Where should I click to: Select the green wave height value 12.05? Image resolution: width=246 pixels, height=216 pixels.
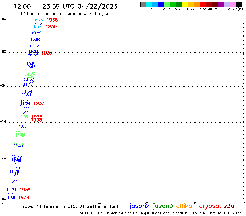point(23,117)
